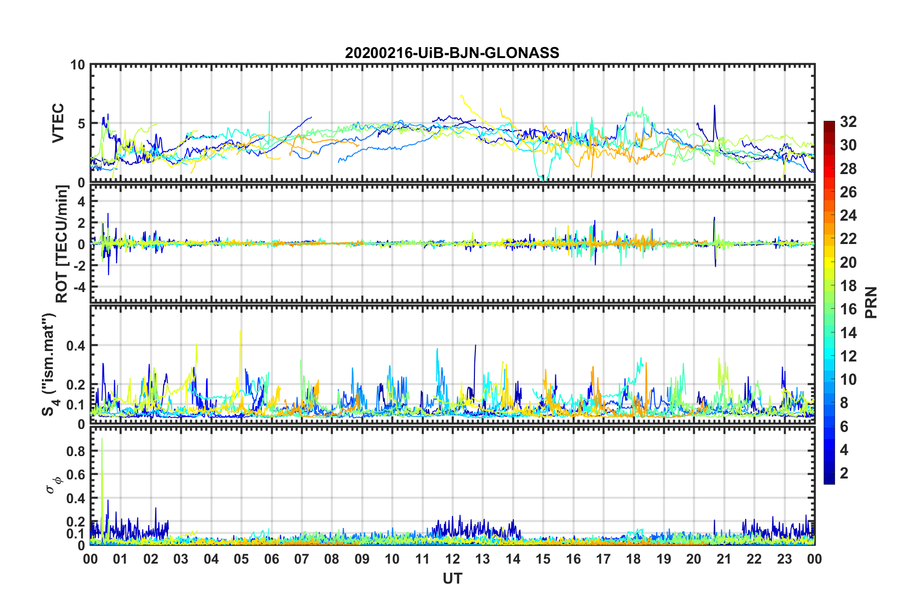Select the ROT [TECU/min] y-axis label
Screen dimensions: 905x605
pos(62,244)
